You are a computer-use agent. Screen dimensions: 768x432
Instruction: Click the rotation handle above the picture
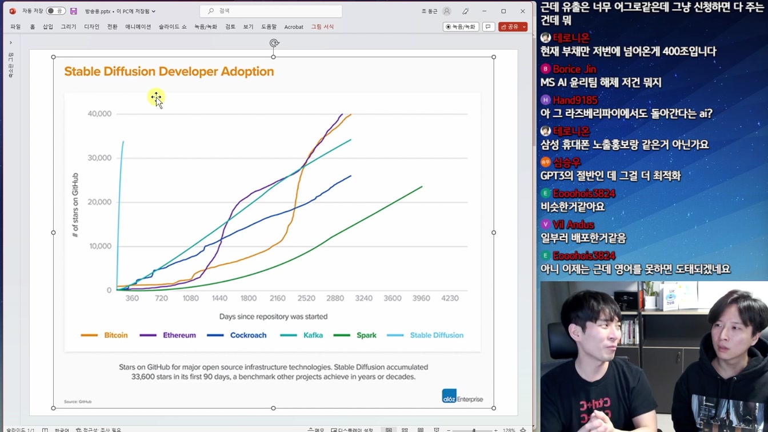click(274, 43)
